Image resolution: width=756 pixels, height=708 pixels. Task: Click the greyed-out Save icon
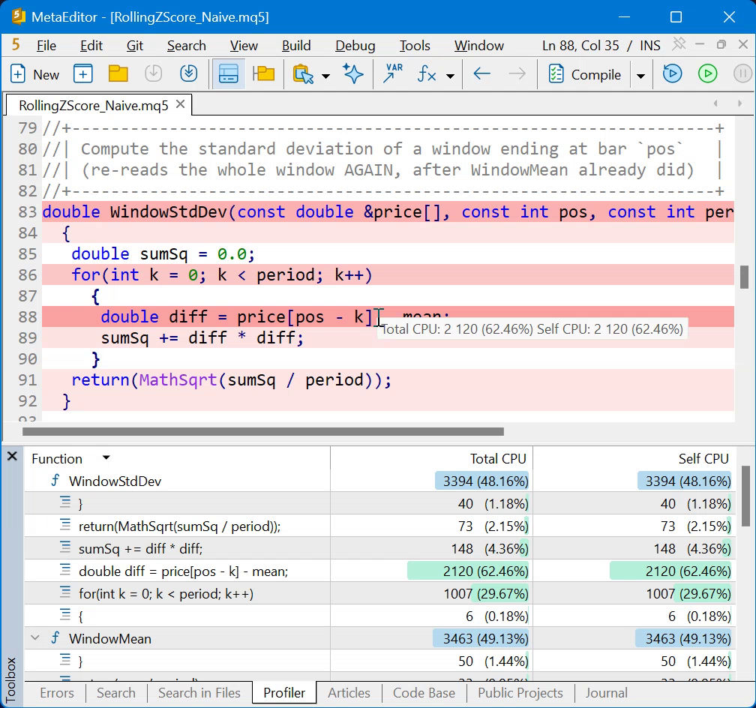pos(153,74)
